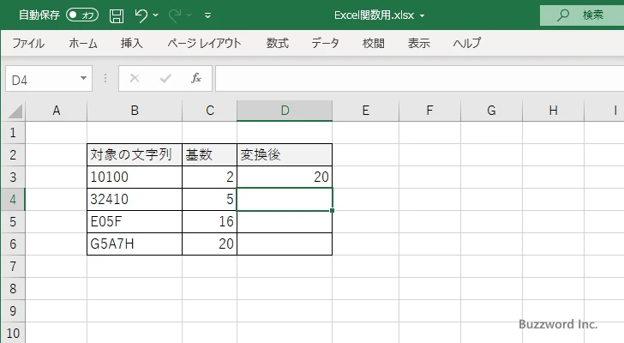
Task: Click the search magnifier icon
Action: pos(562,15)
